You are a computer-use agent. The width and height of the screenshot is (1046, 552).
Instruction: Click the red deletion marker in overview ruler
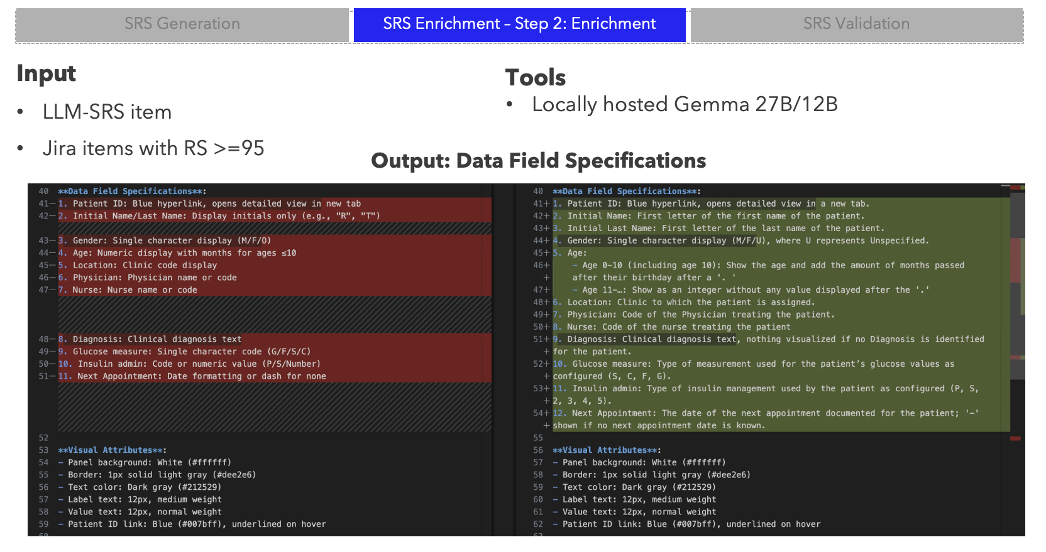(x=1015, y=438)
